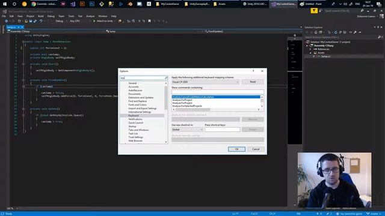
Task: Select Analyze.ForSelectedProjects in command list
Action: [187, 106]
